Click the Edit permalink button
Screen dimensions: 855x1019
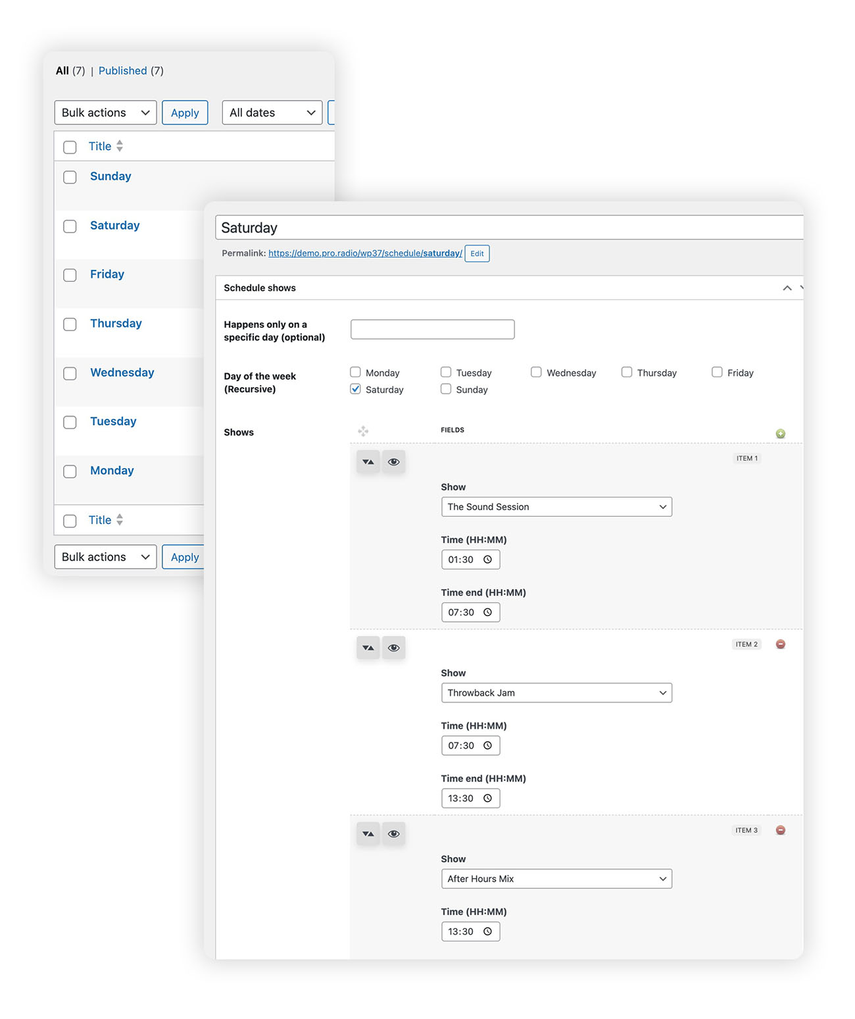coord(477,253)
